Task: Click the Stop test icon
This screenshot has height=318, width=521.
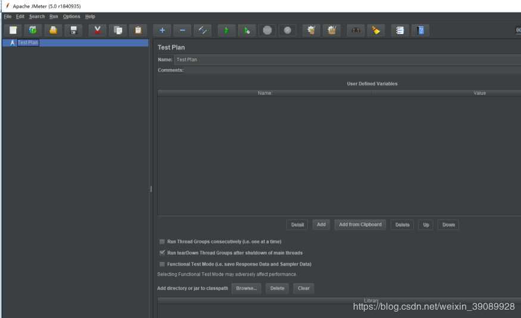Action: [x=267, y=30]
